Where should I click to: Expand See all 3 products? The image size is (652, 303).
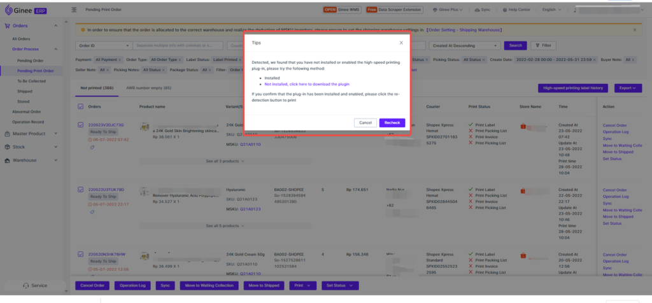(225, 161)
